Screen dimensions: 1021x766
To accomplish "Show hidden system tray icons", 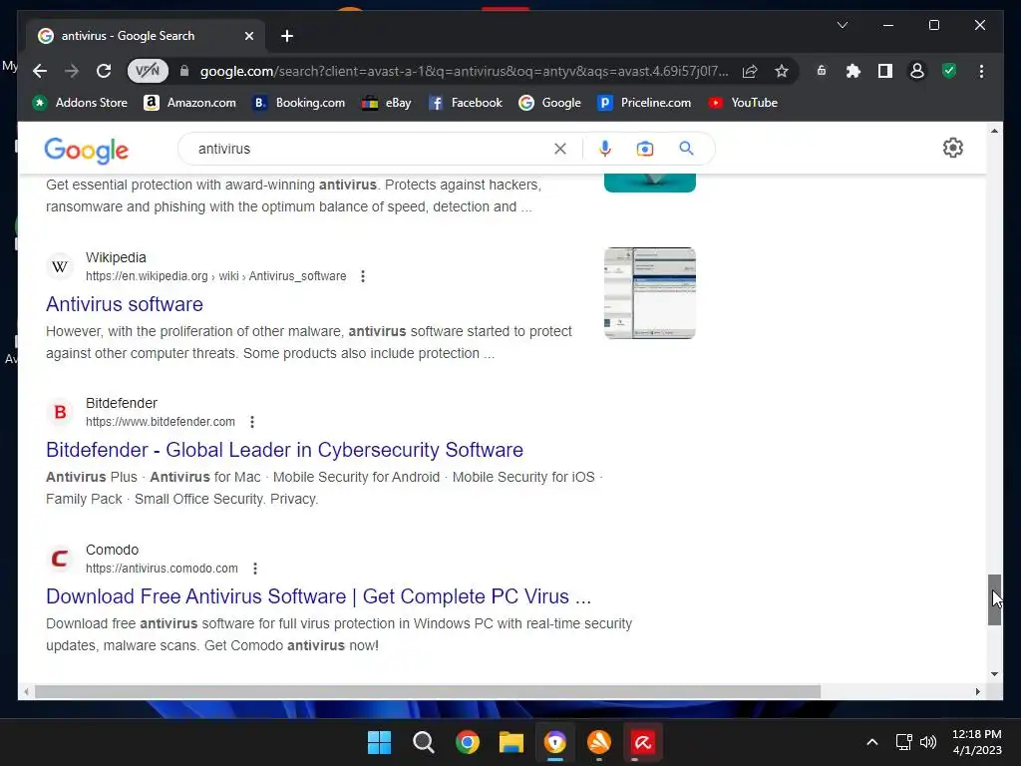I will [872, 742].
